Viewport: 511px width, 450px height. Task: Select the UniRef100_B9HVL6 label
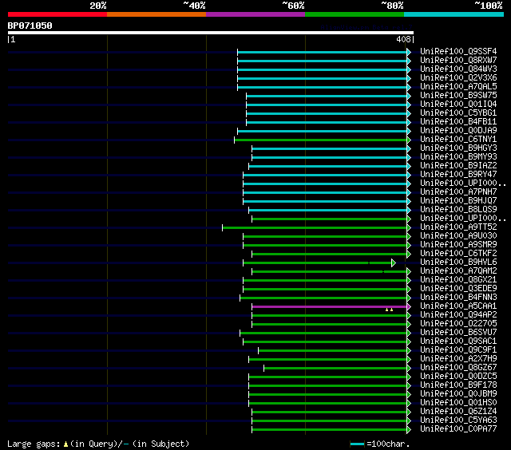[x=458, y=262]
